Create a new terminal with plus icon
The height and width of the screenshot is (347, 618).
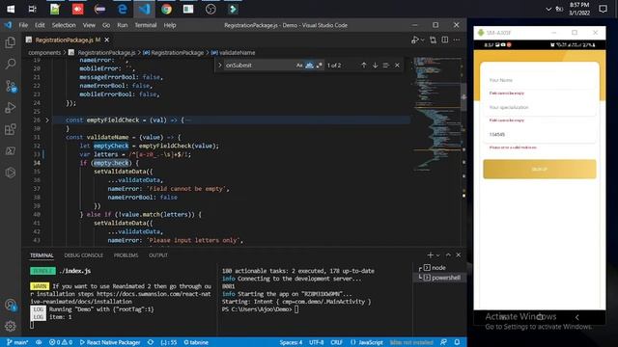click(x=430, y=255)
